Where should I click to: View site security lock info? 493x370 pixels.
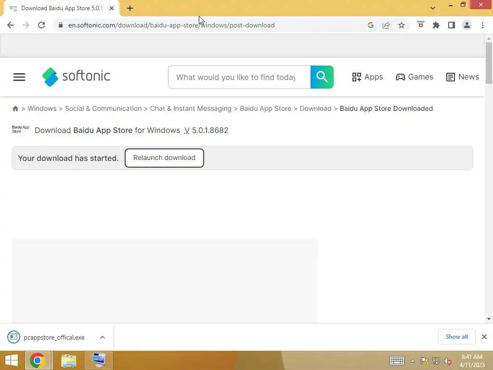click(61, 25)
